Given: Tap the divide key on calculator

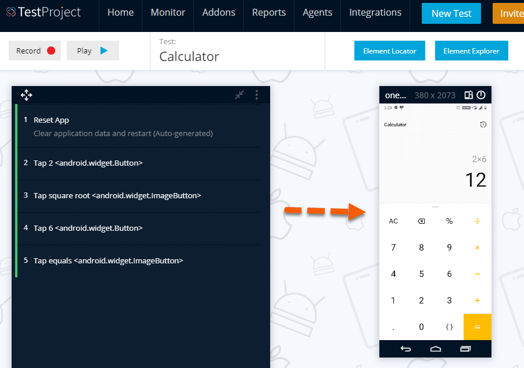Looking at the screenshot, I should point(478,221).
